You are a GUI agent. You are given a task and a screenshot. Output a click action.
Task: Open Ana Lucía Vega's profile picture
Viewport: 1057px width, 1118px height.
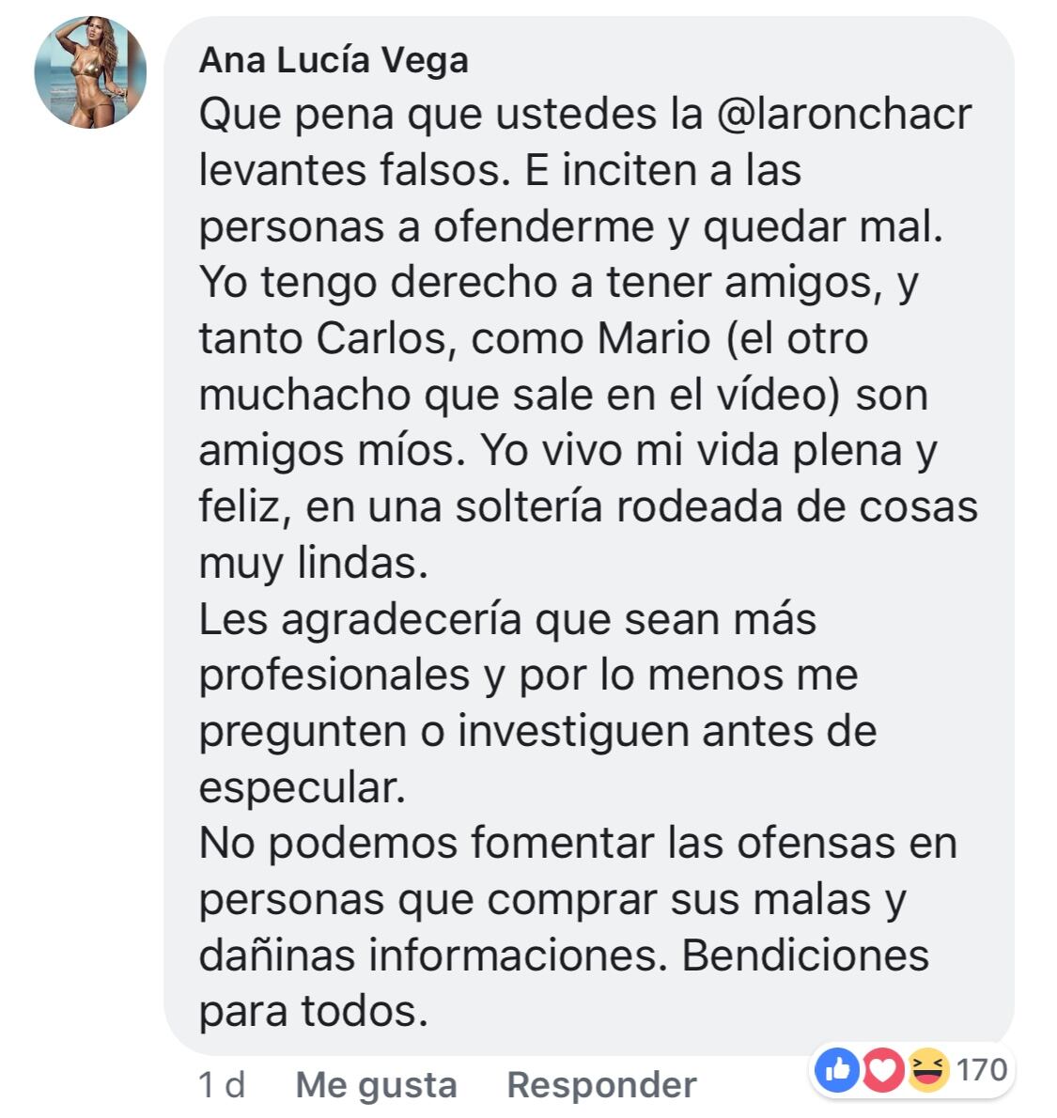[x=90, y=72]
